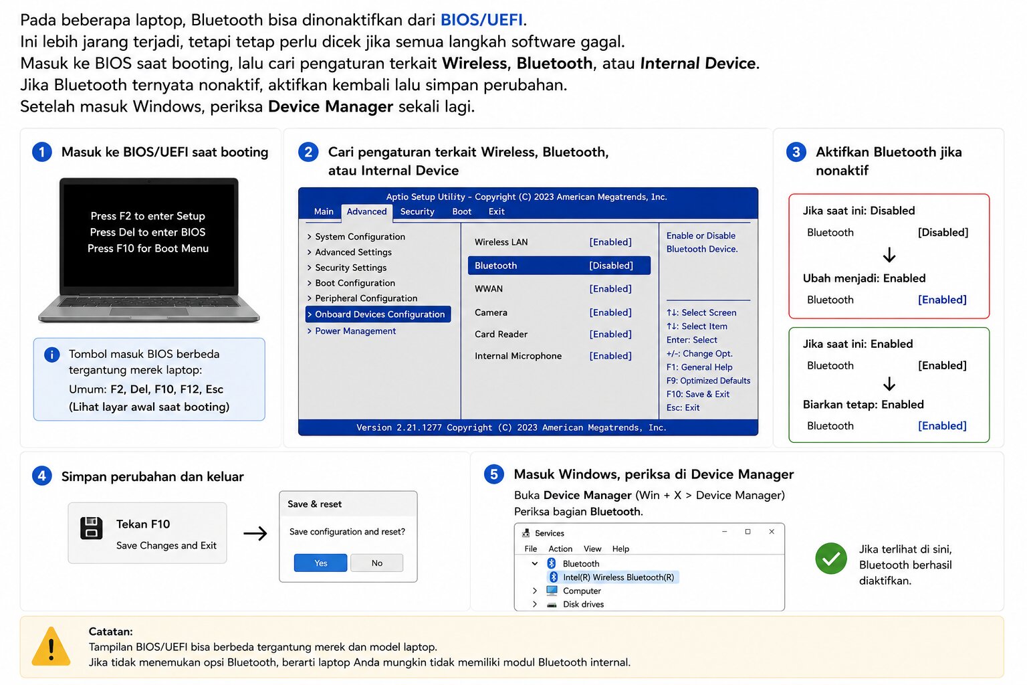Open Help menu in Device Manager window

[x=620, y=549]
